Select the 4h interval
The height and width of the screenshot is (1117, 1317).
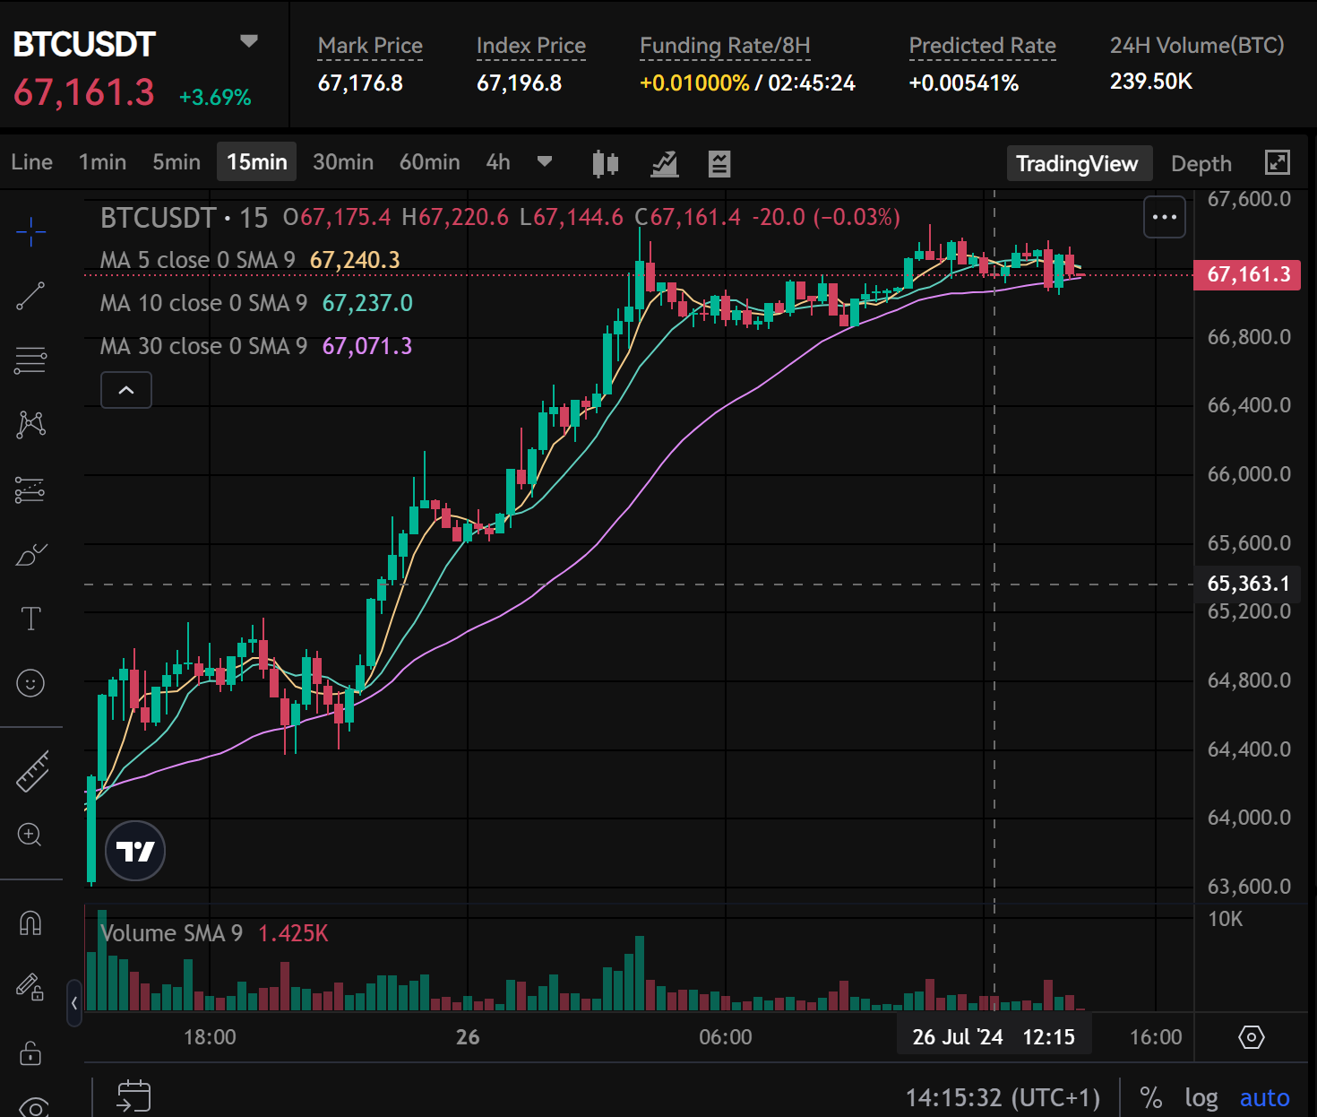(498, 162)
